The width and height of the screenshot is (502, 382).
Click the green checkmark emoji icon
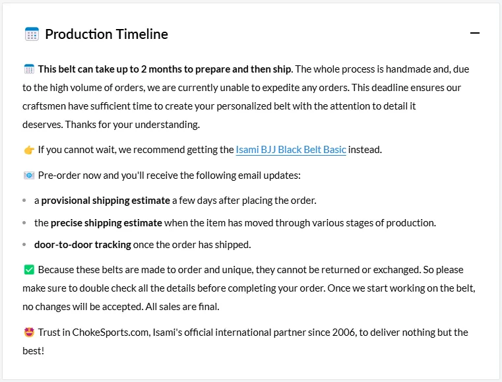pos(29,270)
